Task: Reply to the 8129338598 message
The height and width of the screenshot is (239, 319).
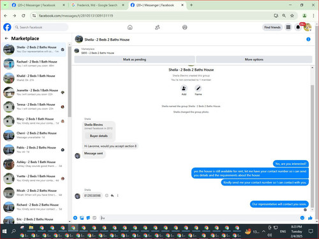Action: (x=112, y=196)
